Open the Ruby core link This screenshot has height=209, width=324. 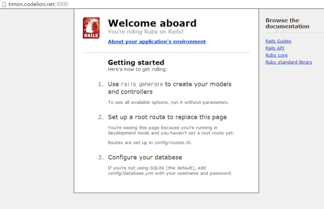pyautogui.click(x=276, y=55)
